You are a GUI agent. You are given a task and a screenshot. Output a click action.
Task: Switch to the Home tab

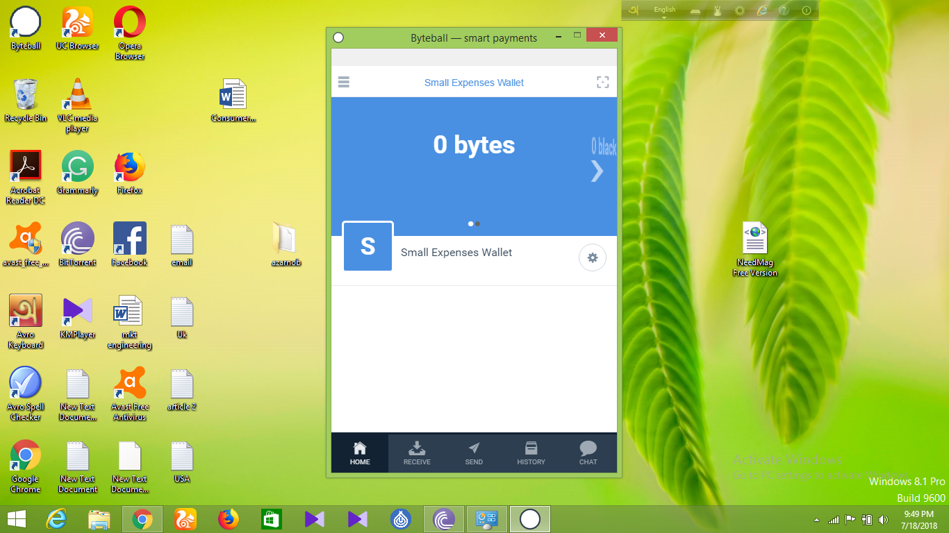point(360,454)
